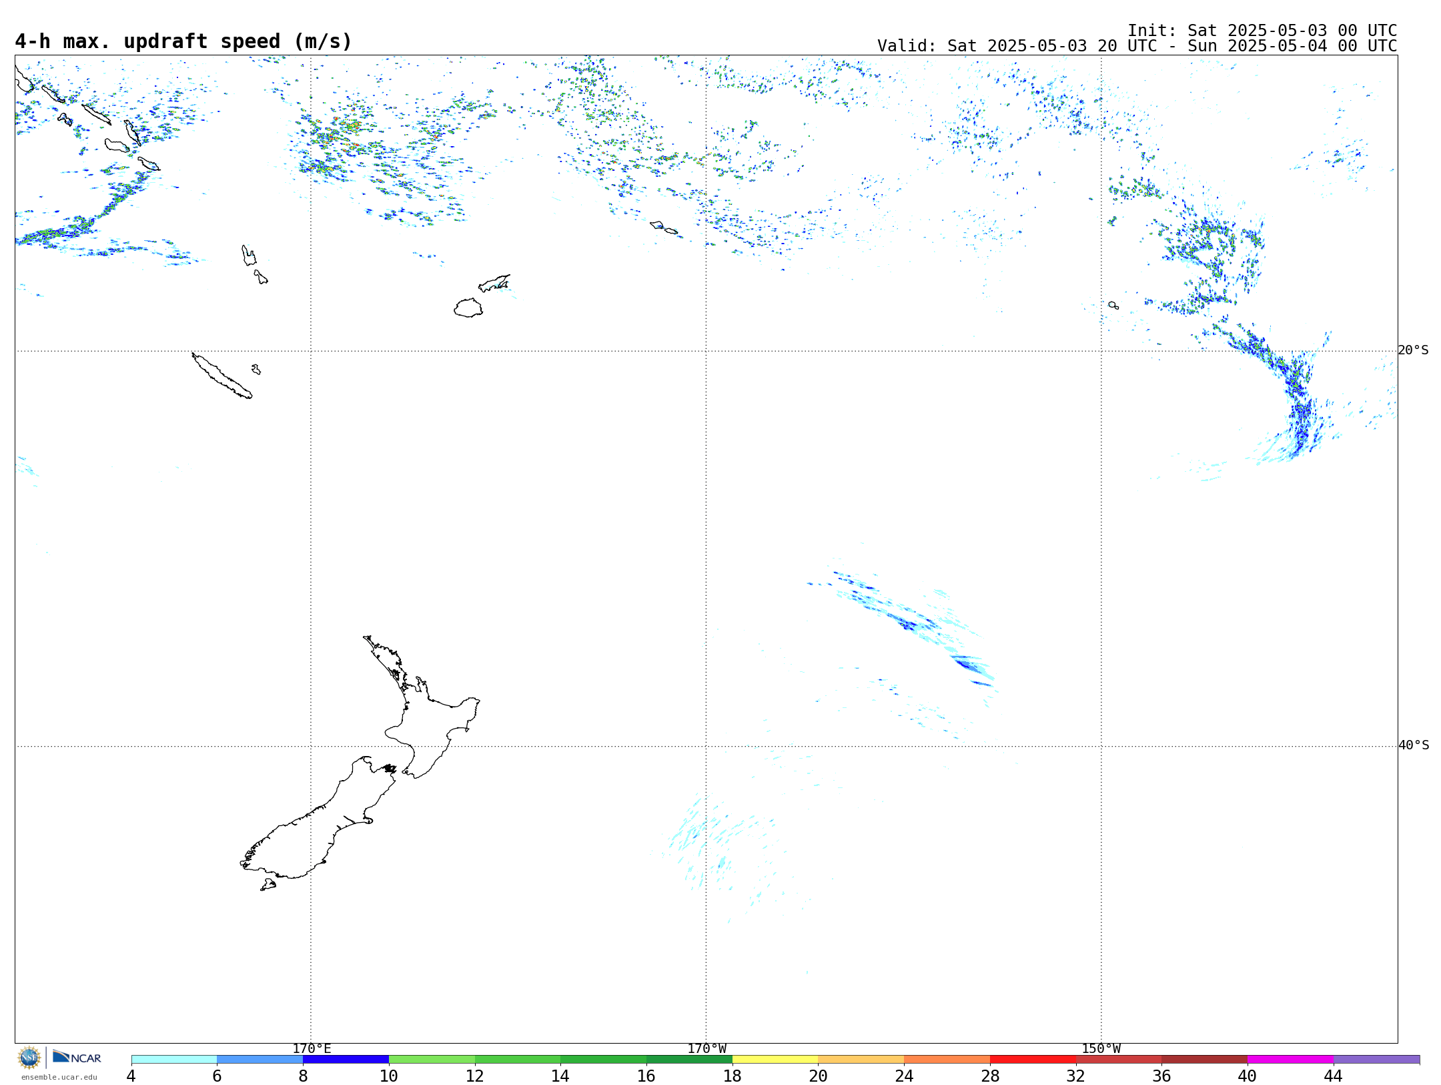The height and width of the screenshot is (1085, 1441).
Task: Click the magenta 40-44 color swatch
Action: pyautogui.click(x=1290, y=1060)
